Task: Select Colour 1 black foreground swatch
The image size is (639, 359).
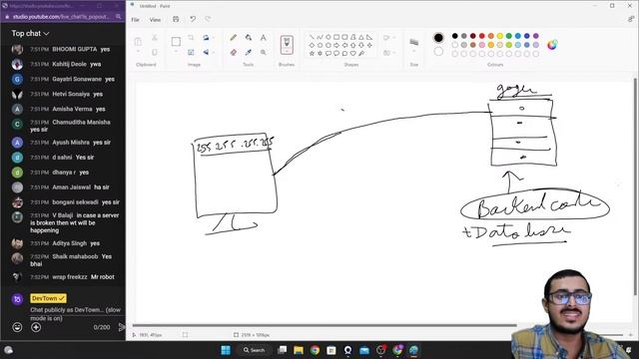Action: [438, 38]
